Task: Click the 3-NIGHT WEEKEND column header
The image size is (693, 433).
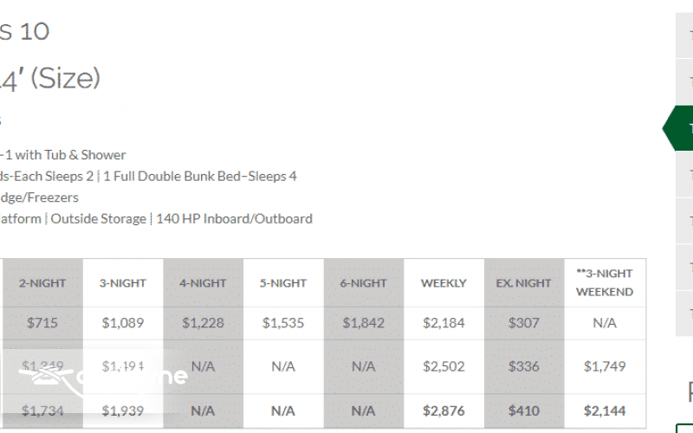Action: (x=605, y=282)
